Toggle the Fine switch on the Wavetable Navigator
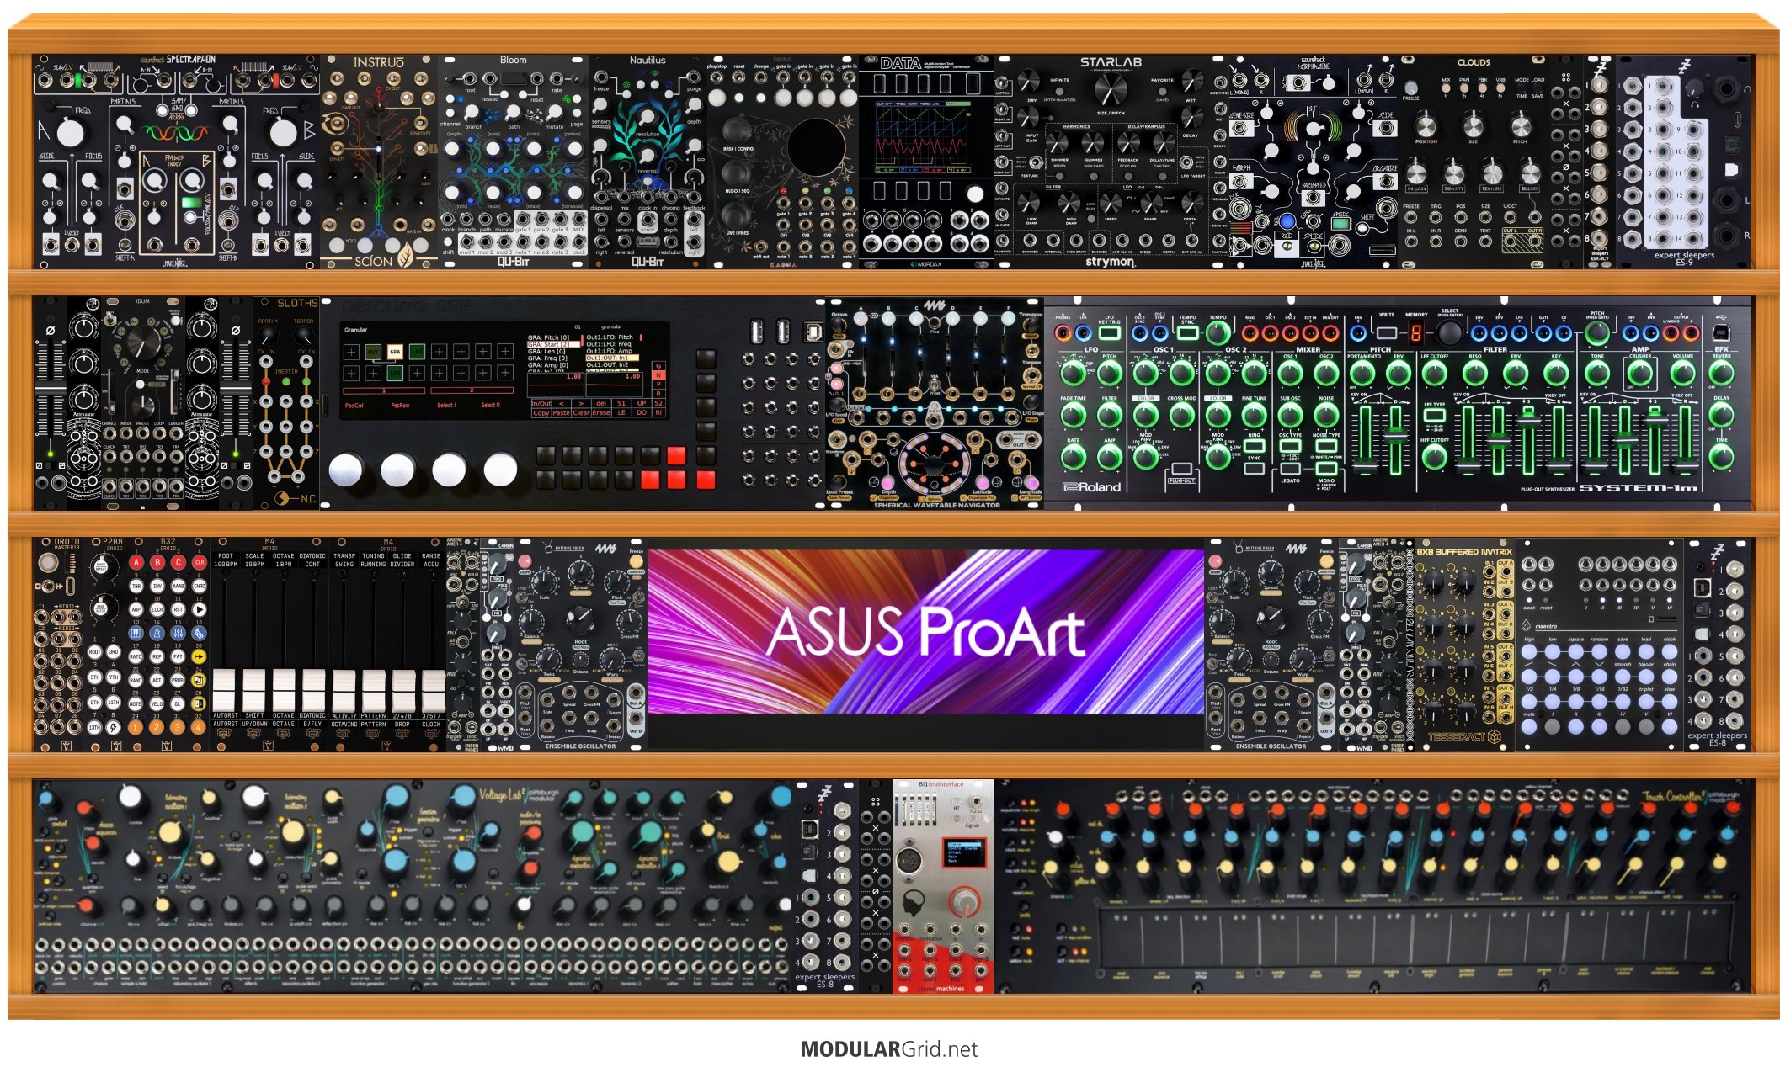1780x1067 pixels. point(935,322)
